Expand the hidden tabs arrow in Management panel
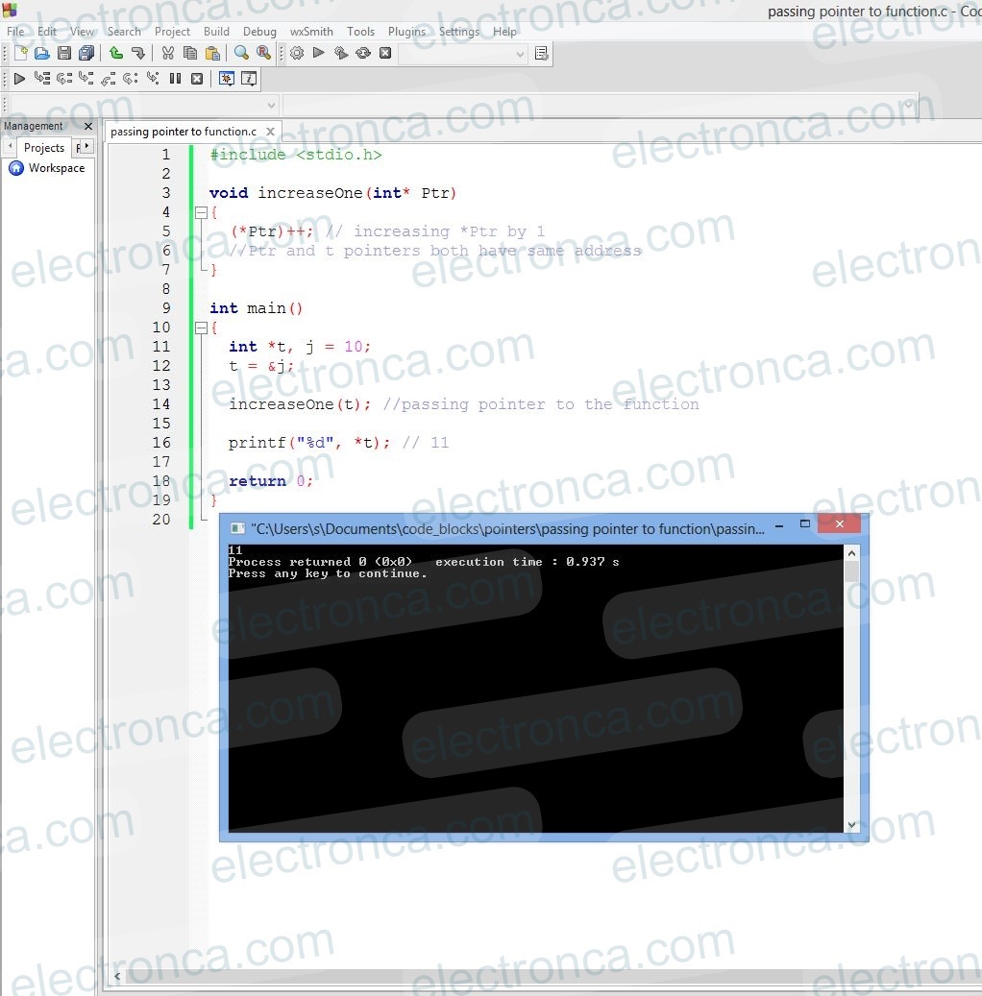Image resolution: width=982 pixels, height=996 pixels. point(85,147)
